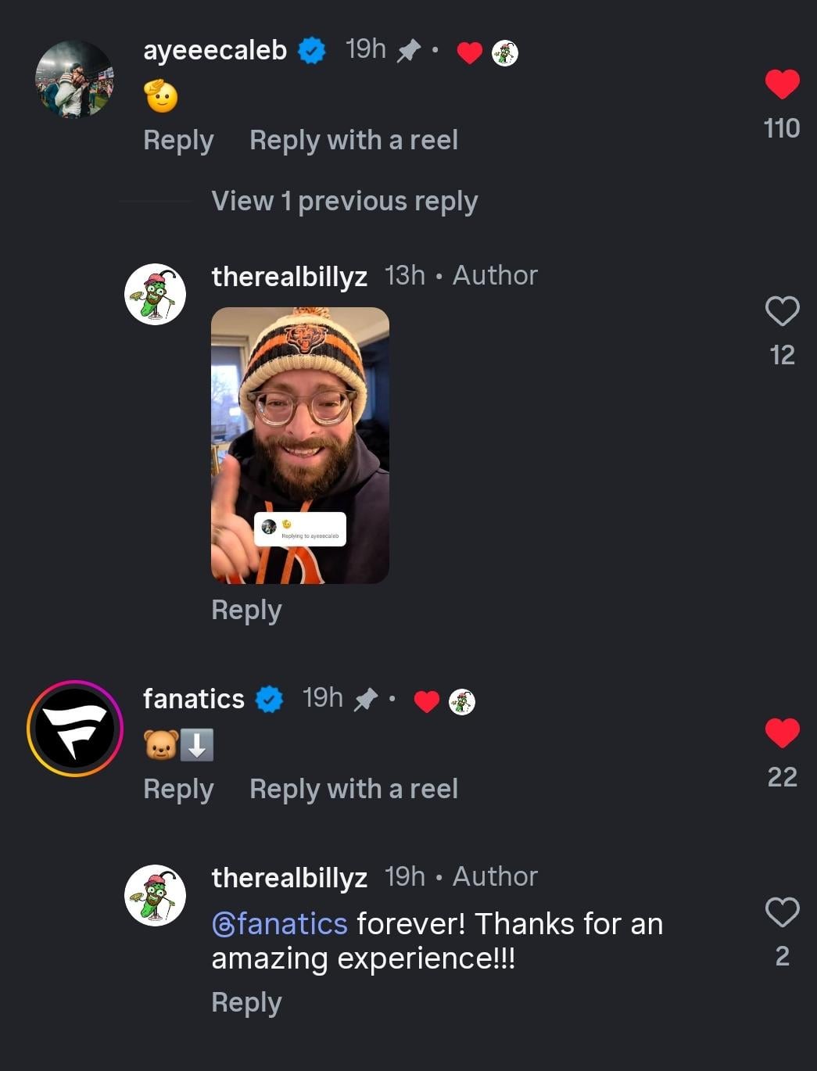Reply with a reel to ayeeecaleb
The width and height of the screenshot is (817, 1071).
coord(353,141)
